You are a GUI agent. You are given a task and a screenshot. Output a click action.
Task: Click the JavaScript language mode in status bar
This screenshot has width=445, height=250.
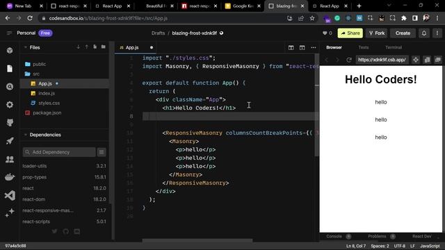pyautogui.click(x=430, y=246)
